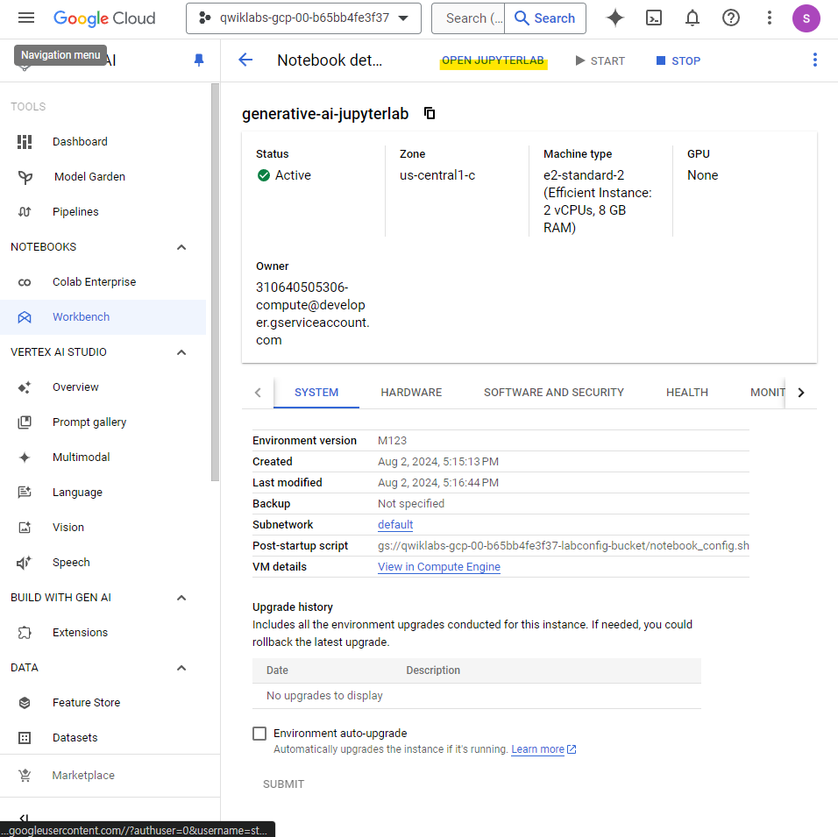The image size is (838, 837).
Task: Unpin Vertex AI using the pin icon
Action: point(199,60)
